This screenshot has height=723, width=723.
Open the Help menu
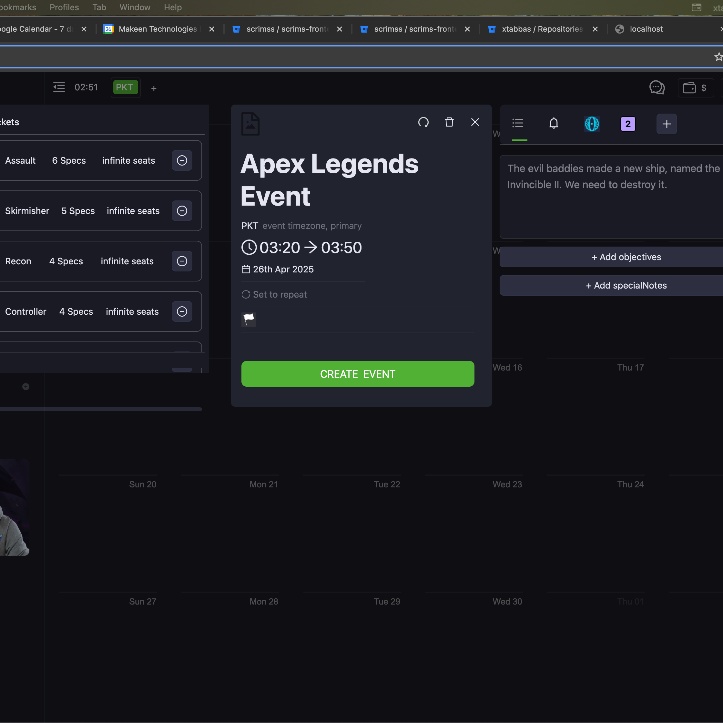click(172, 7)
